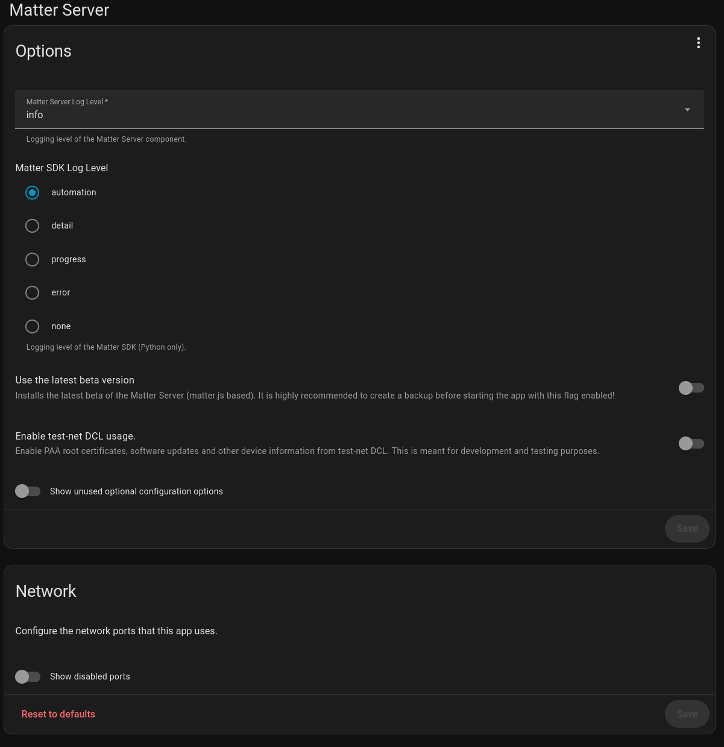Expand the Matter Server Log Level dropdown arrow
The height and width of the screenshot is (747, 724).
pyautogui.click(x=687, y=110)
